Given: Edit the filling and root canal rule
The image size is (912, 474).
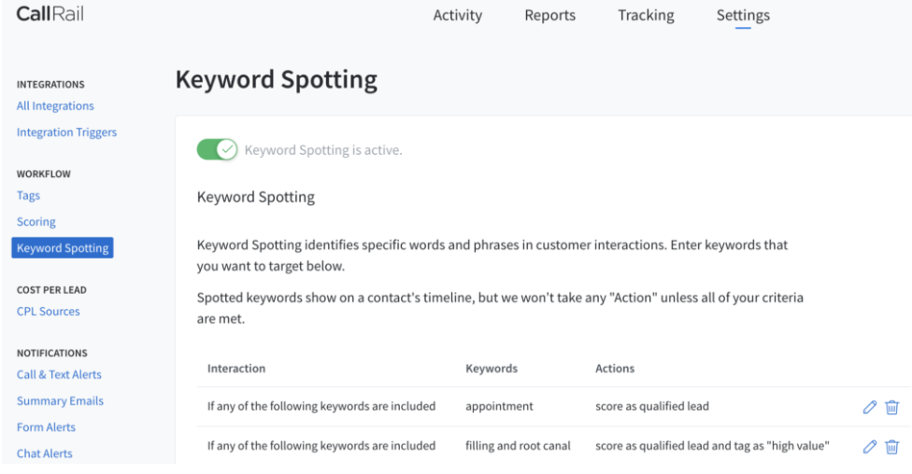Looking at the screenshot, I should coord(869,446).
